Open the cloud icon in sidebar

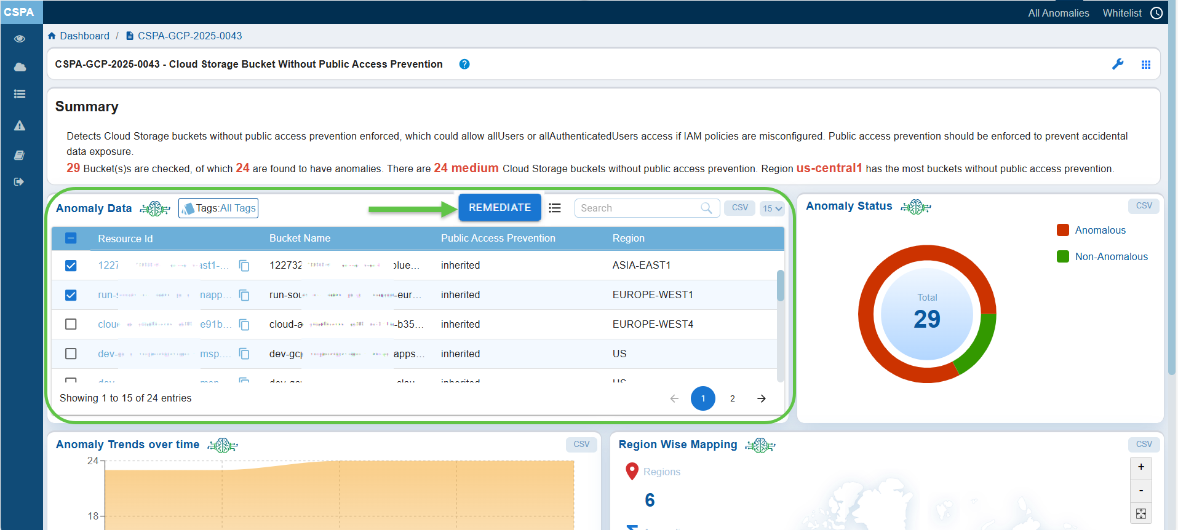(20, 67)
